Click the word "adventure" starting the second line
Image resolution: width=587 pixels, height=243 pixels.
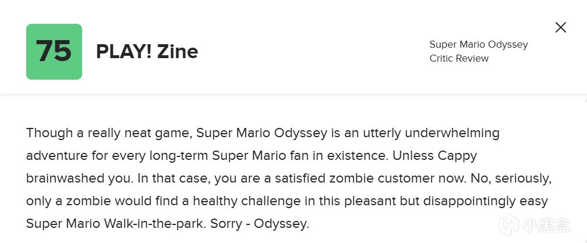point(56,156)
